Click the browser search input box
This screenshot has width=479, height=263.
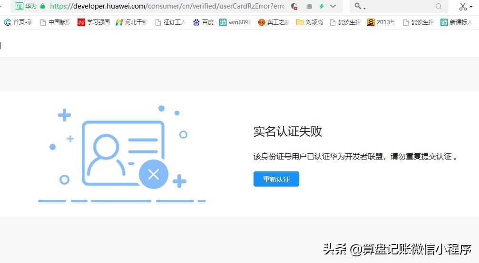coord(400,6)
